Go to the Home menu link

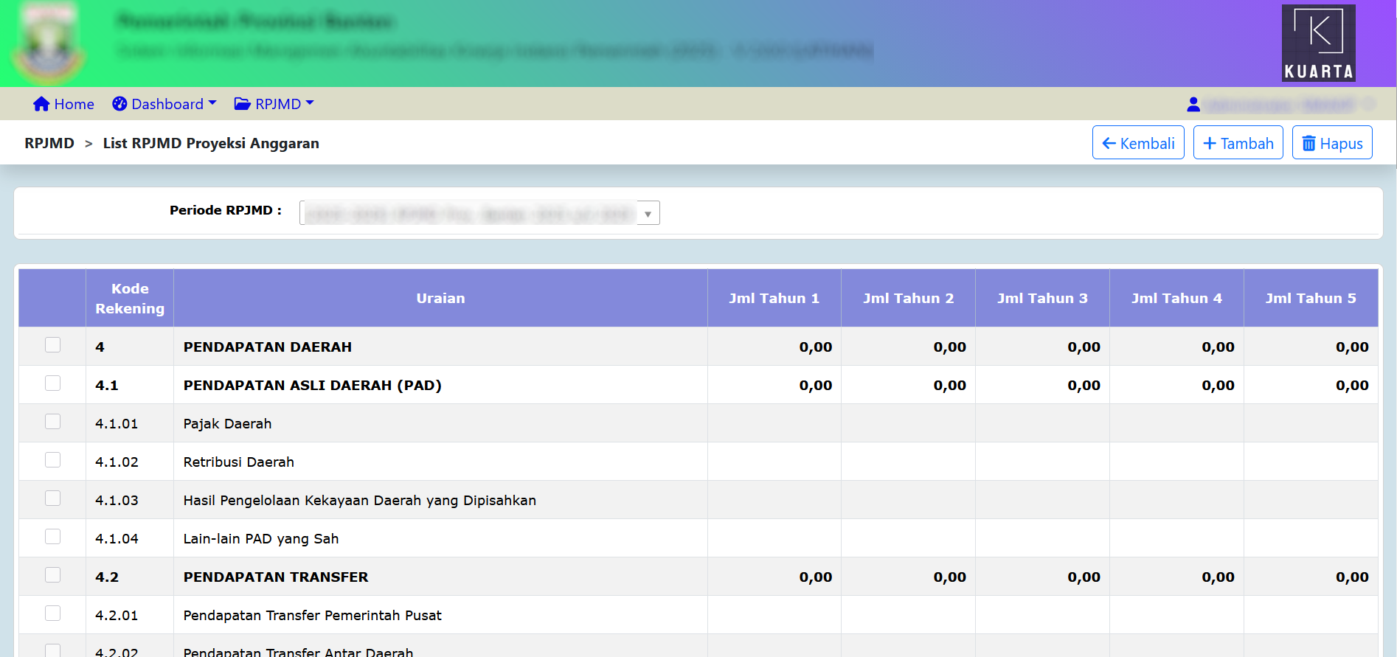[74, 104]
